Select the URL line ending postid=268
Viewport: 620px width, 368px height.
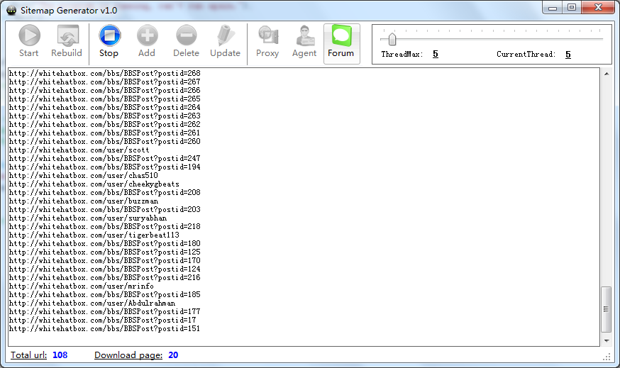(x=104, y=74)
